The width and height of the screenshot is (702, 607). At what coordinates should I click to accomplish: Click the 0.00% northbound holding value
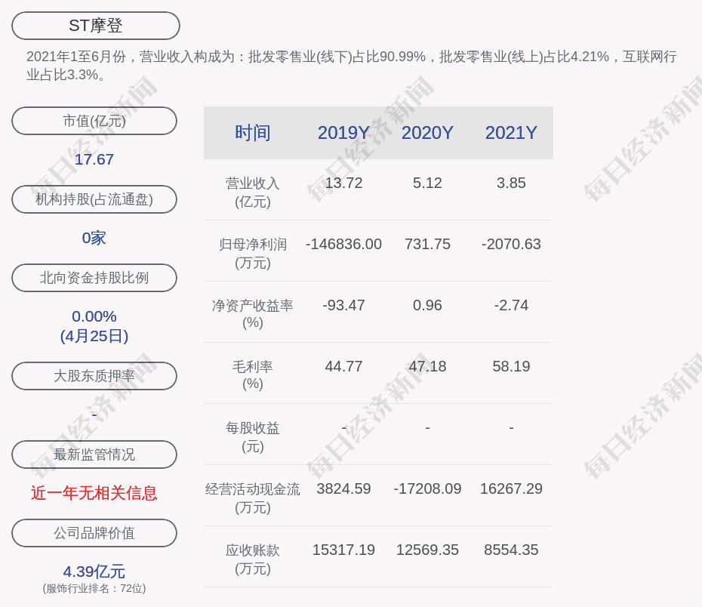pyautogui.click(x=94, y=316)
